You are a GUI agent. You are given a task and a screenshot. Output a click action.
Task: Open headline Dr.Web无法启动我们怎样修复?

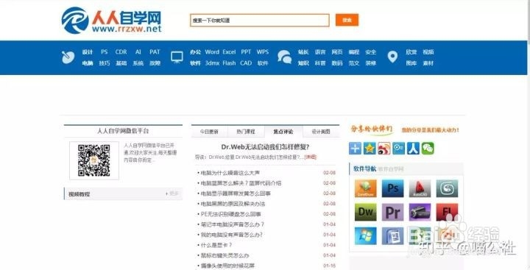(x=265, y=147)
